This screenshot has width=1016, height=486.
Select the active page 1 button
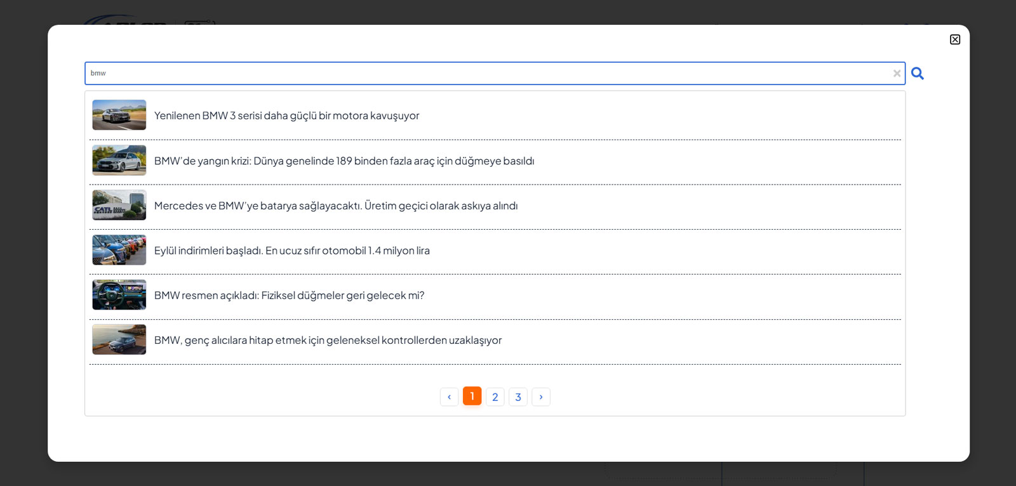(472, 396)
